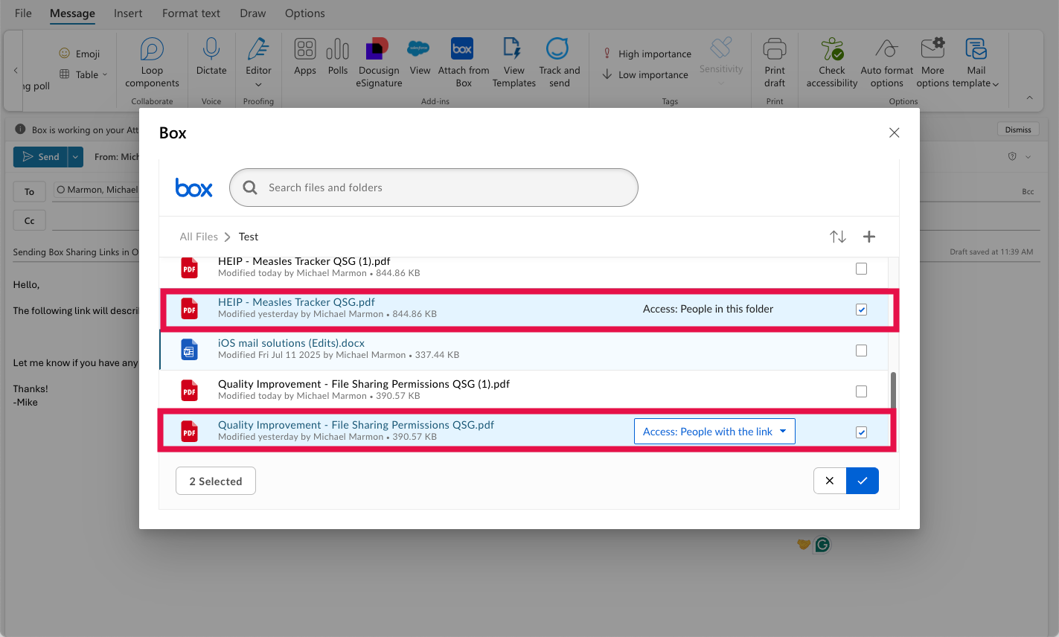Expand the Table dropdown in ribbon

105,74
